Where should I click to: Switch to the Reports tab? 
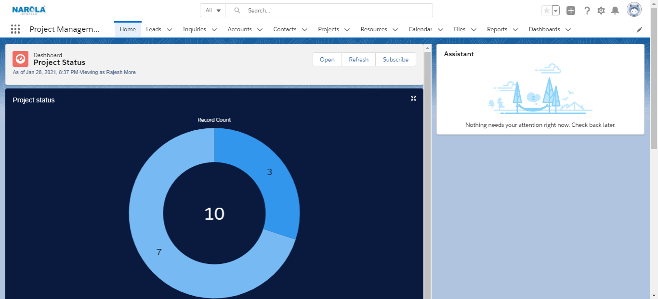(x=497, y=29)
